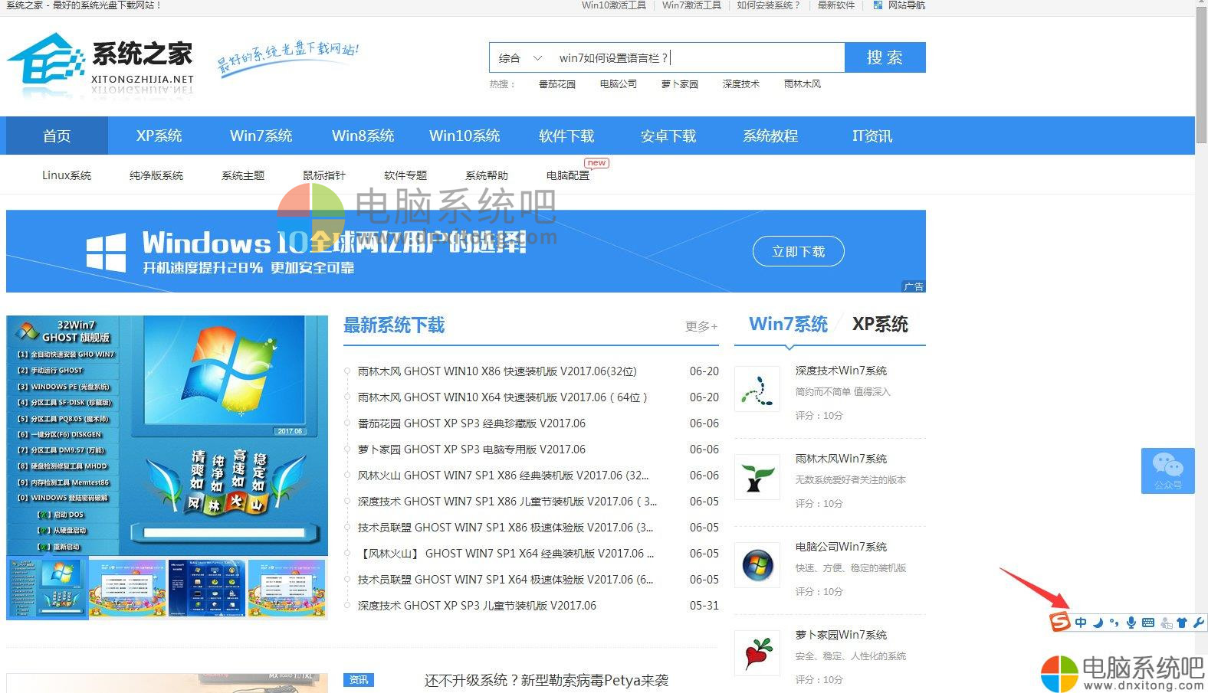Click the 搜索 search button

pyautogui.click(x=885, y=57)
